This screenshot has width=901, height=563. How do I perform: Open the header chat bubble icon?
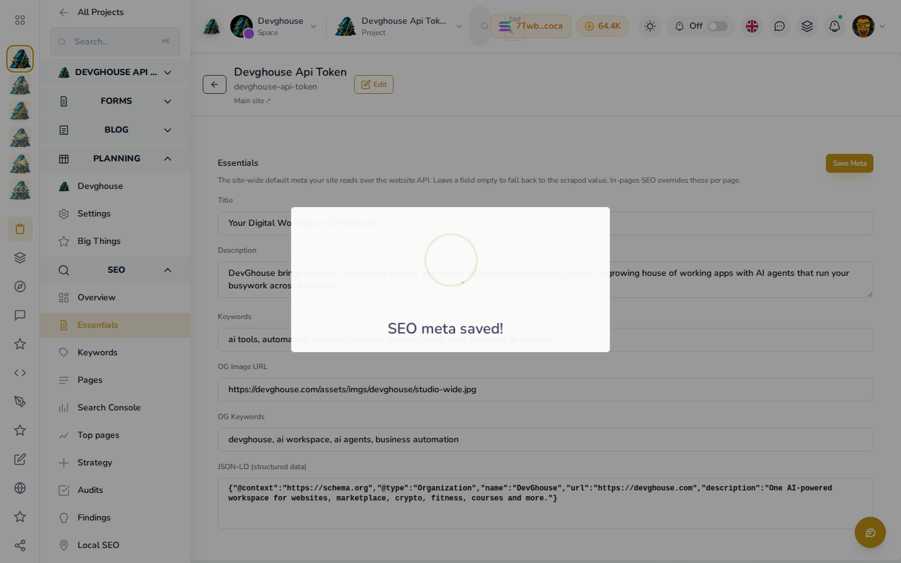[x=780, y=26]
